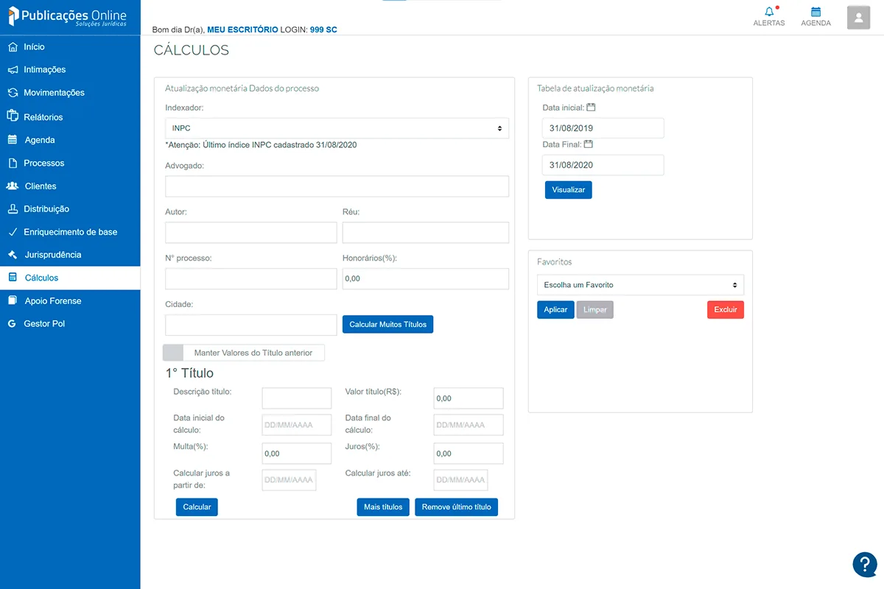Open the Indexador INPC dropdown

tap(337, 128)
